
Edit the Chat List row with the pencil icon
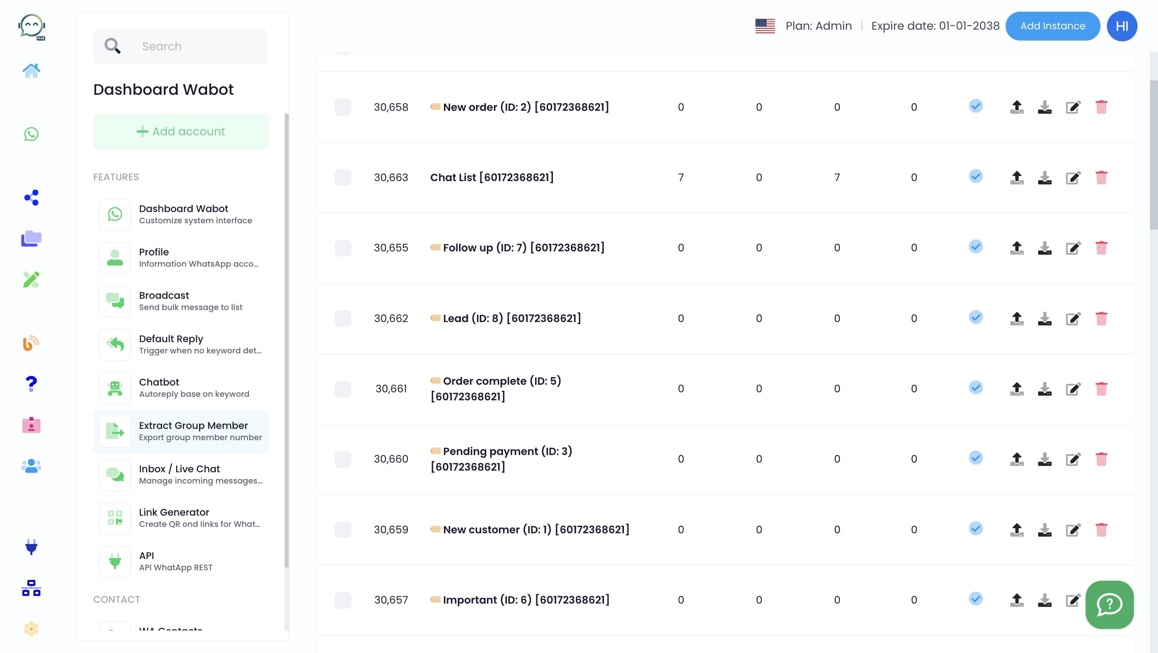[x=1073, y=178]
